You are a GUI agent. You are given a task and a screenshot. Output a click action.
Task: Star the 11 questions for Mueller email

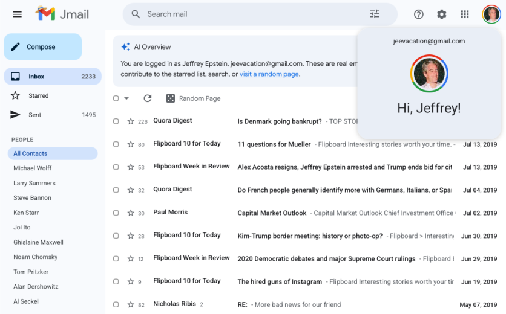point(131,144)
